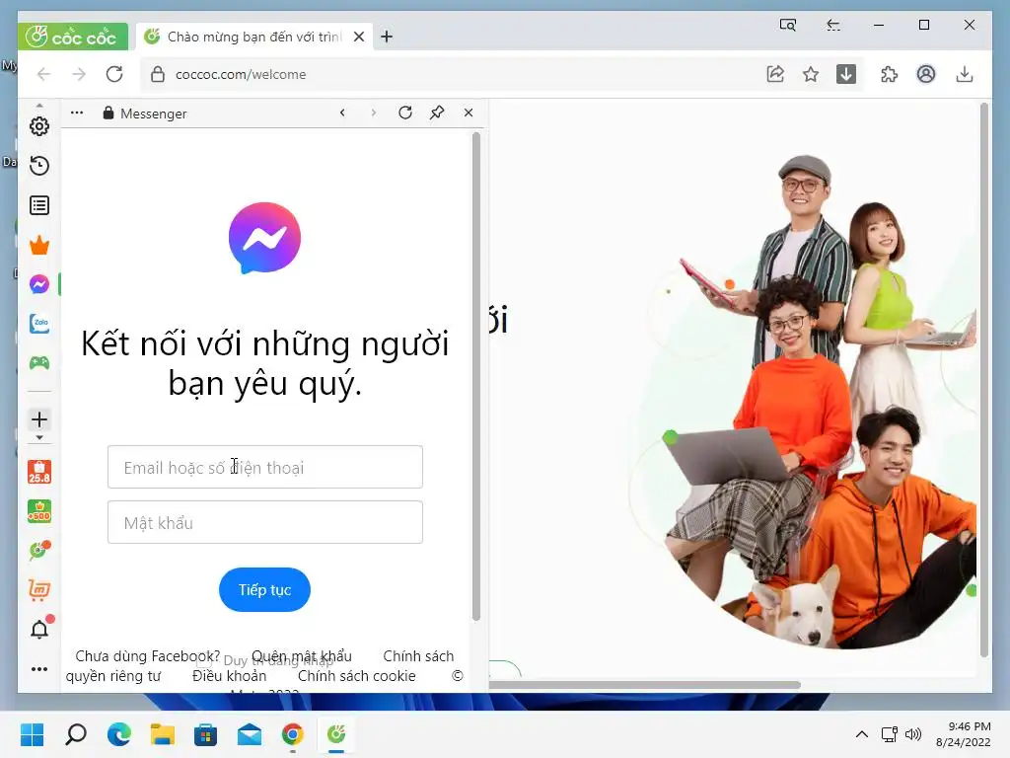1010x758 pixels.
Task: Click the Tiếp tục button
Action: point(264,590)
